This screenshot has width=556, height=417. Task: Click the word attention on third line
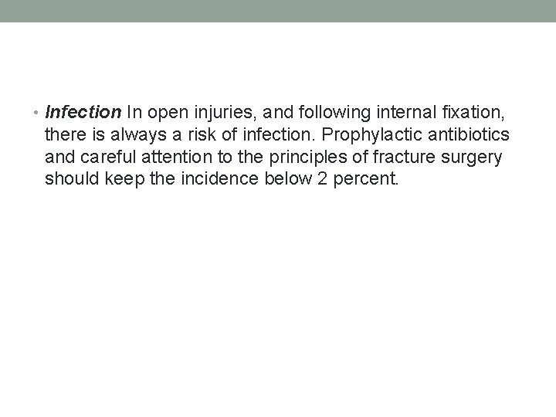tap(177, 157)
